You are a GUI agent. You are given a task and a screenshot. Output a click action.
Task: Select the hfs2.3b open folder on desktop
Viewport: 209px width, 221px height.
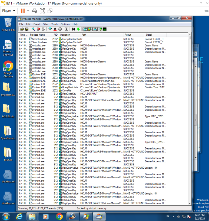tap(8, 154)
